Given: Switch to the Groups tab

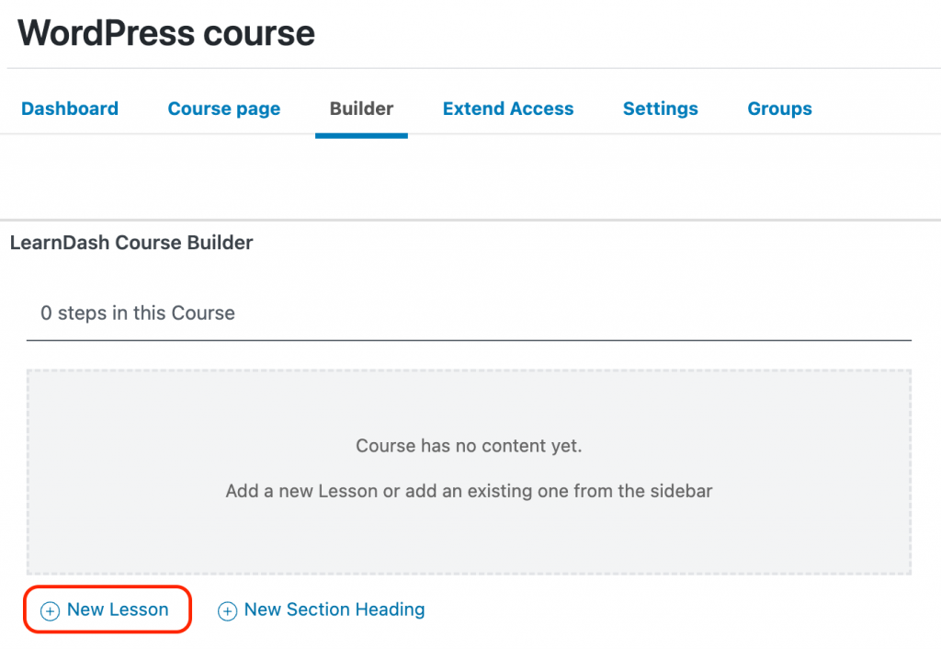Looking at the screenshot, I should click(x=779, y=108).
